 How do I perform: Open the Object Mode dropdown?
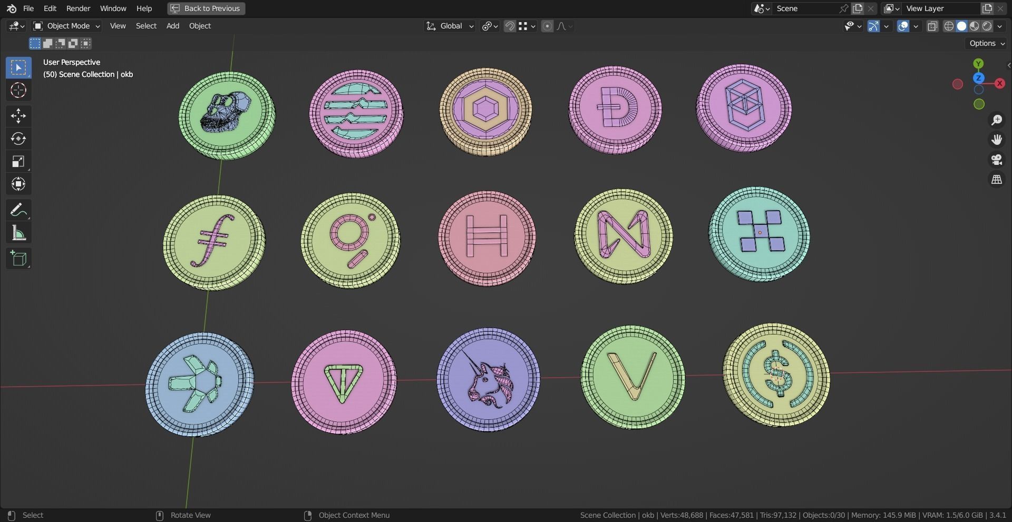point(66,26)
